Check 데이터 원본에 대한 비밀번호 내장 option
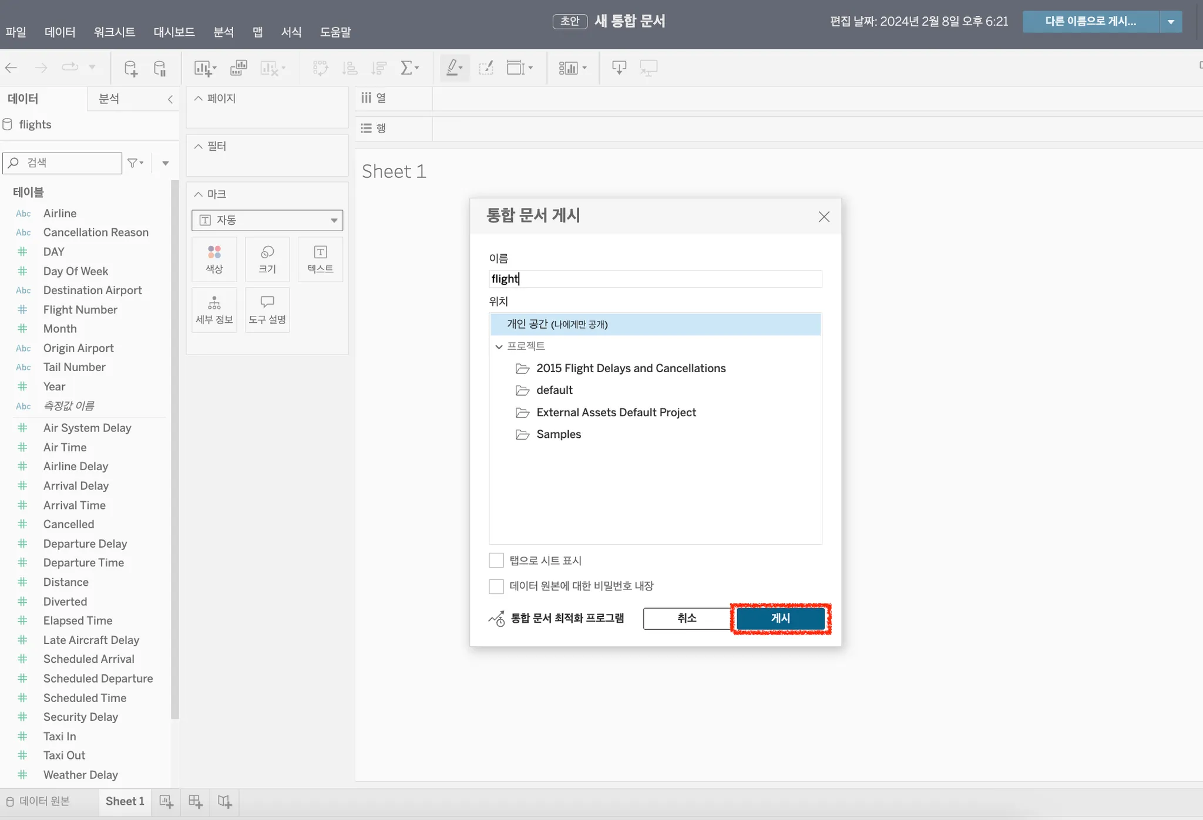 coord(496,586)
